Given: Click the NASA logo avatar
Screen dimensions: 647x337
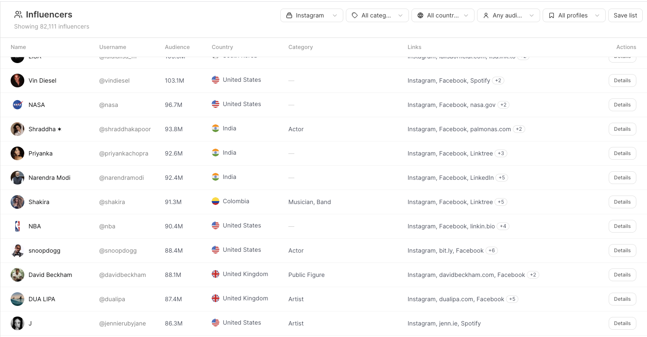Looking at the screenshot, I should tap(17, 105).
